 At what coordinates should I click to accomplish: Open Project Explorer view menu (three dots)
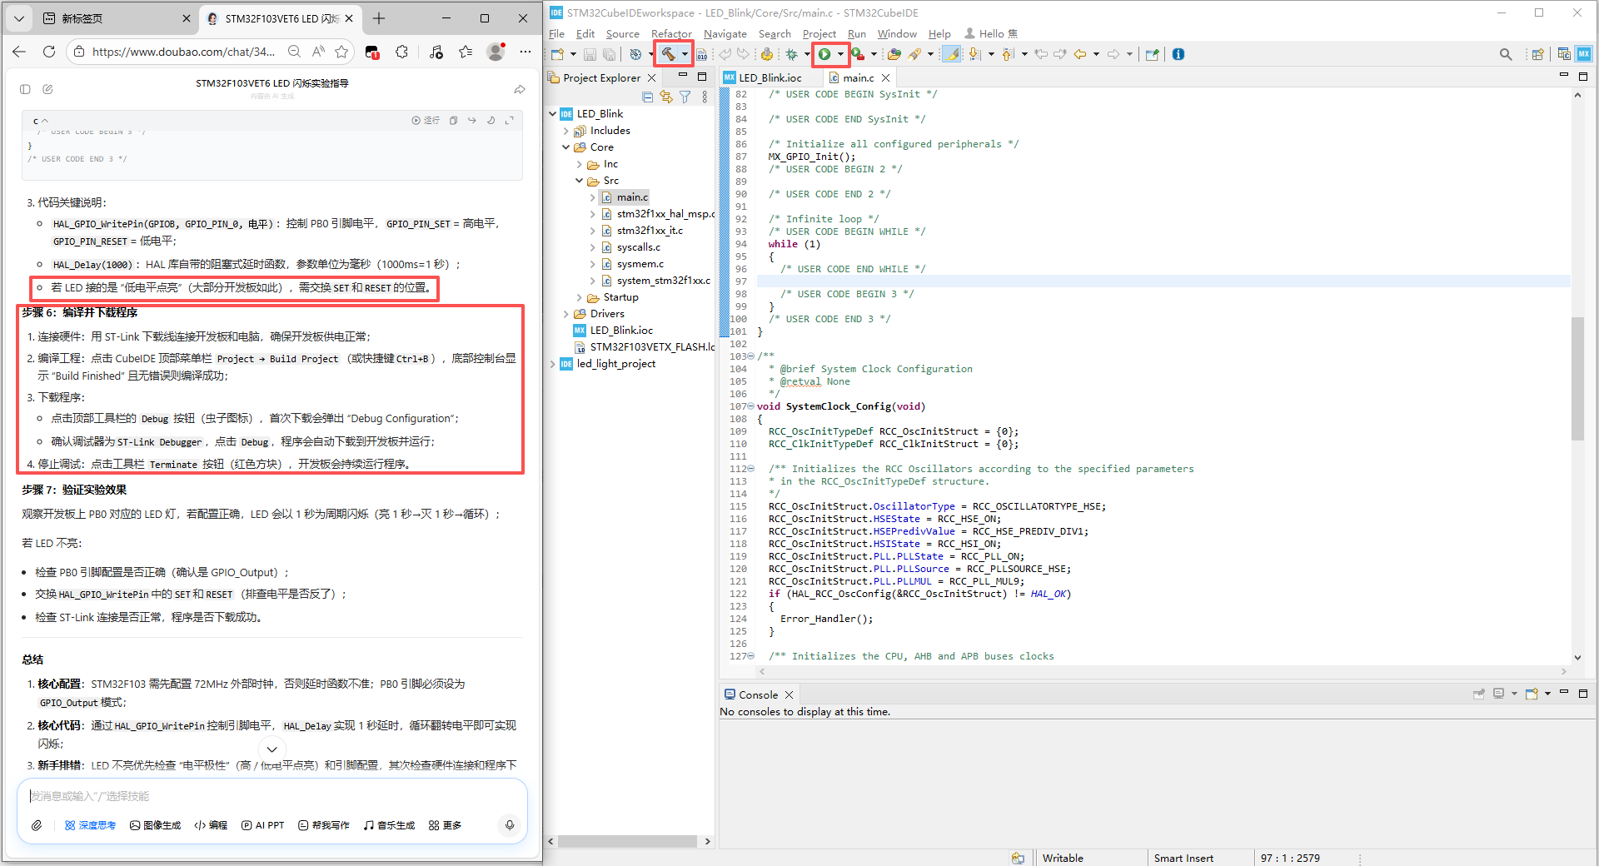pyautogui.click(x=705, y=97)
